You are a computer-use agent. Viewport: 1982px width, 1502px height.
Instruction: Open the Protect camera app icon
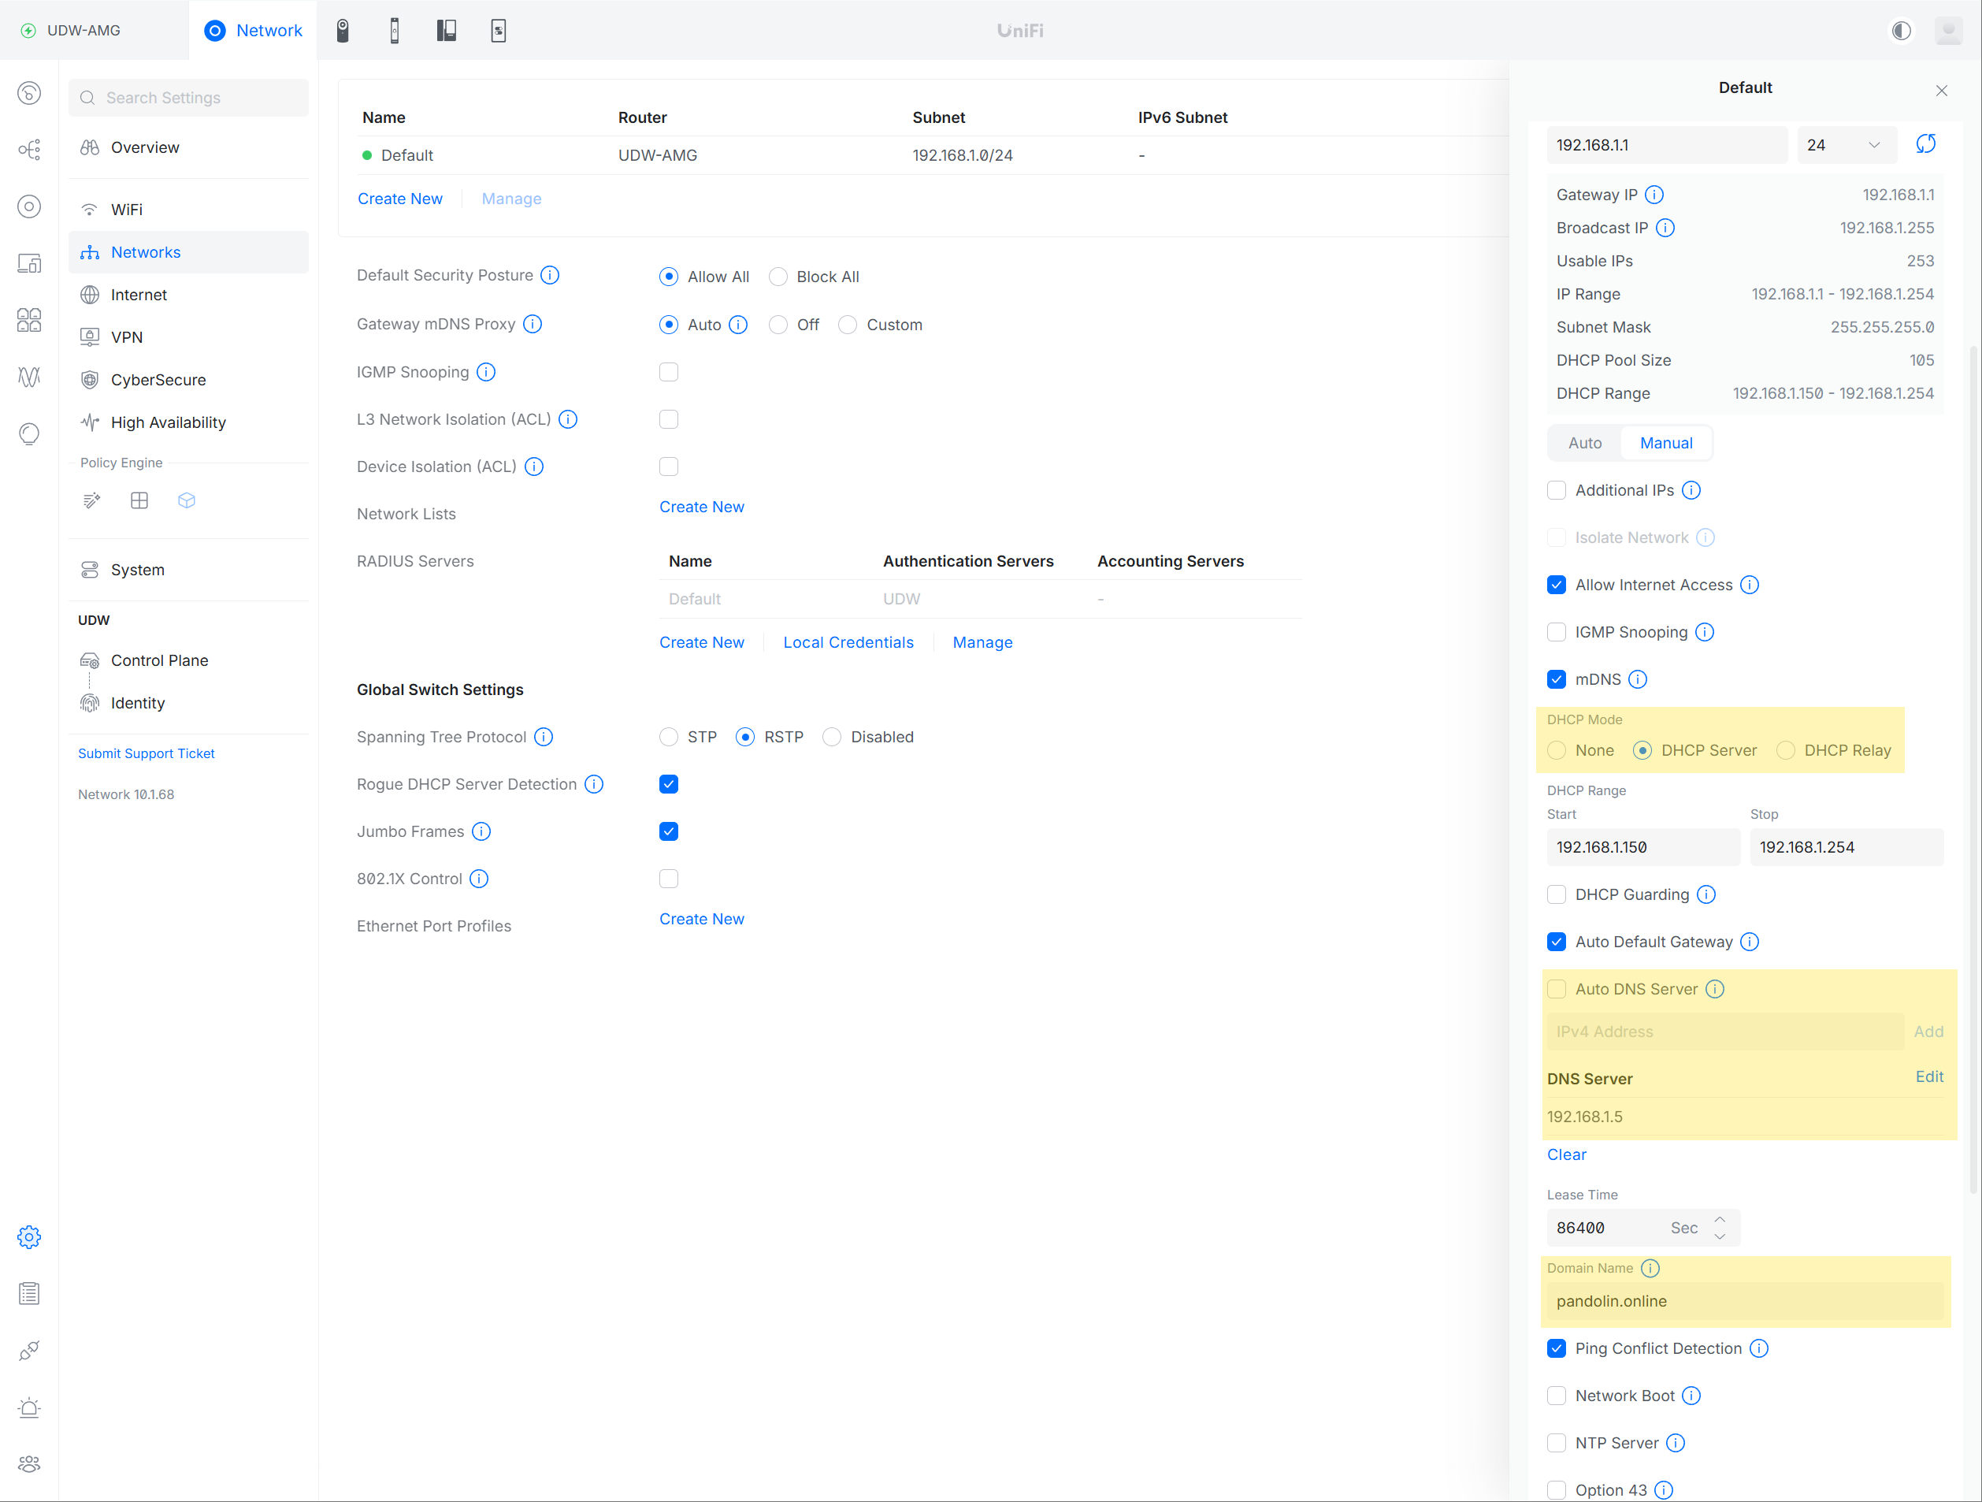pos(342,31)
